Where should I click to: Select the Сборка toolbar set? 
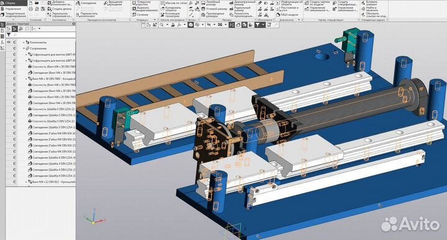[x=14, y=3]
